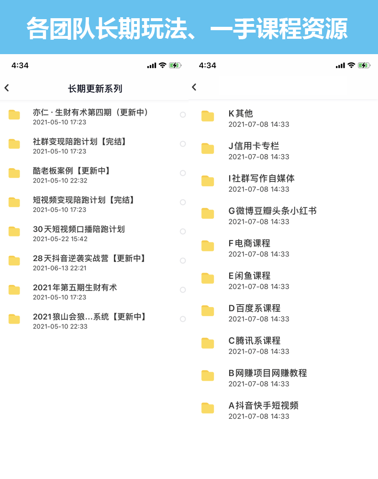Select radio circle for 2021年第五期生财有术
The height and width of the screenshot is (479, 378).
183,290
